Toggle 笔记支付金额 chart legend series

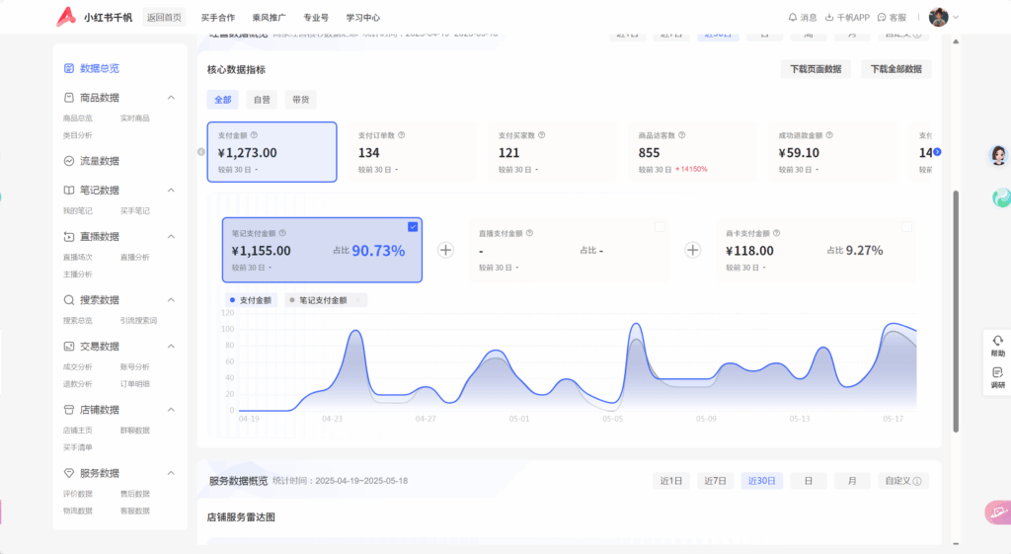325,300
